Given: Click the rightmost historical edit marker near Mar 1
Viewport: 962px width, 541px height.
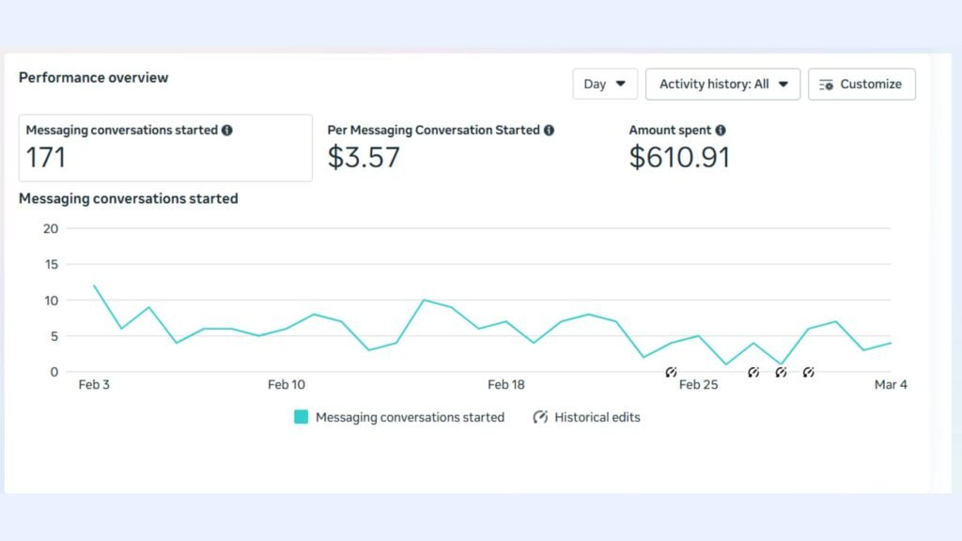Looking at the screenshot, I should (x=809, y=372).
